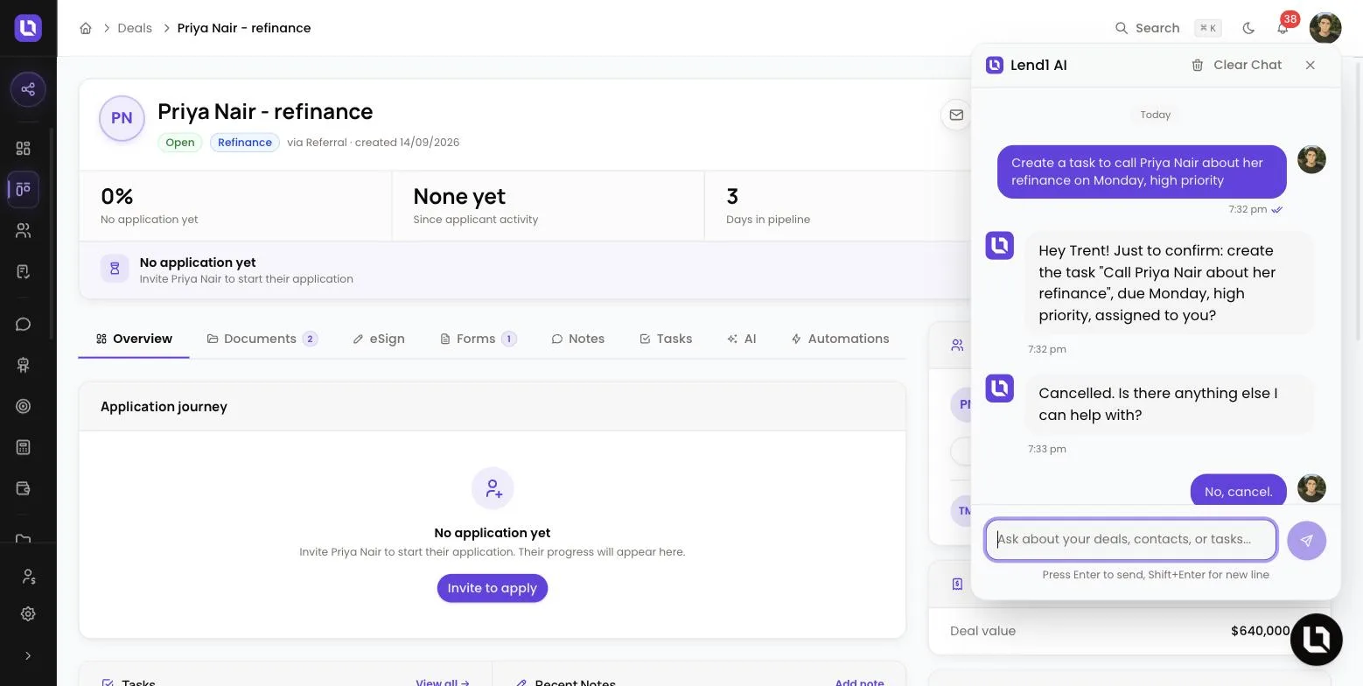Open the user profile avatar in top bar
Image resolution: width=1363 pixels, height=686 pixels.
coord(1325,28)
